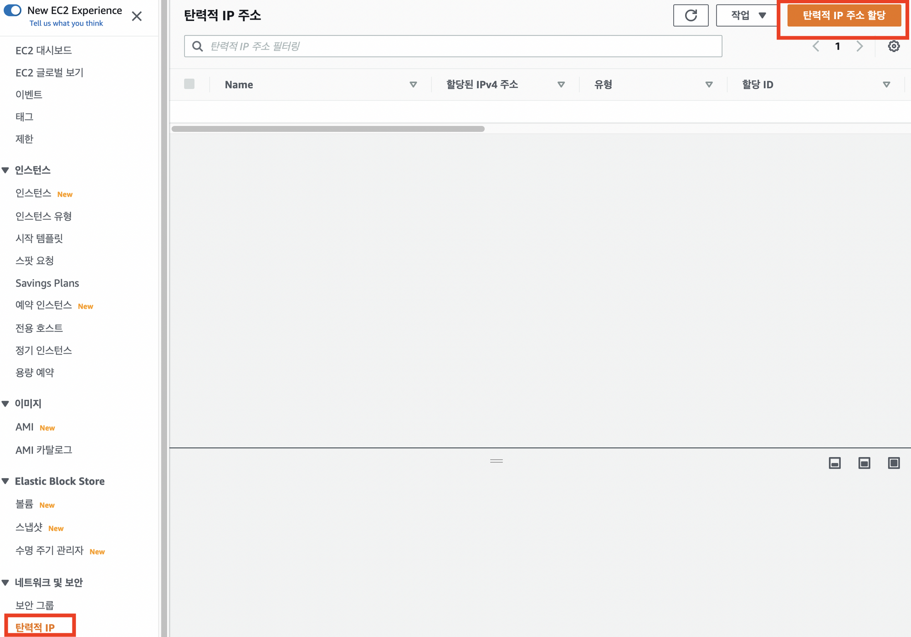Open EC2 대시보드 in the sidebar
This screenshot has width=911, height=637.
pos(44,50)
